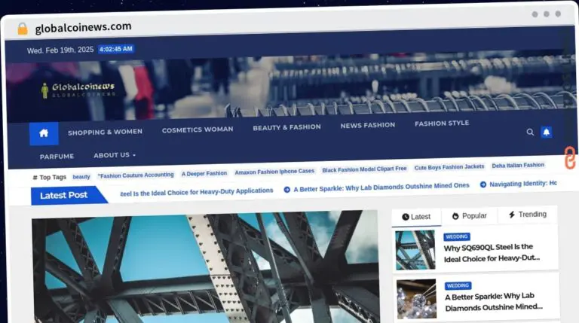Click the Latest Post label
Screen dimensions: 579x323
[x=64, y=195]
